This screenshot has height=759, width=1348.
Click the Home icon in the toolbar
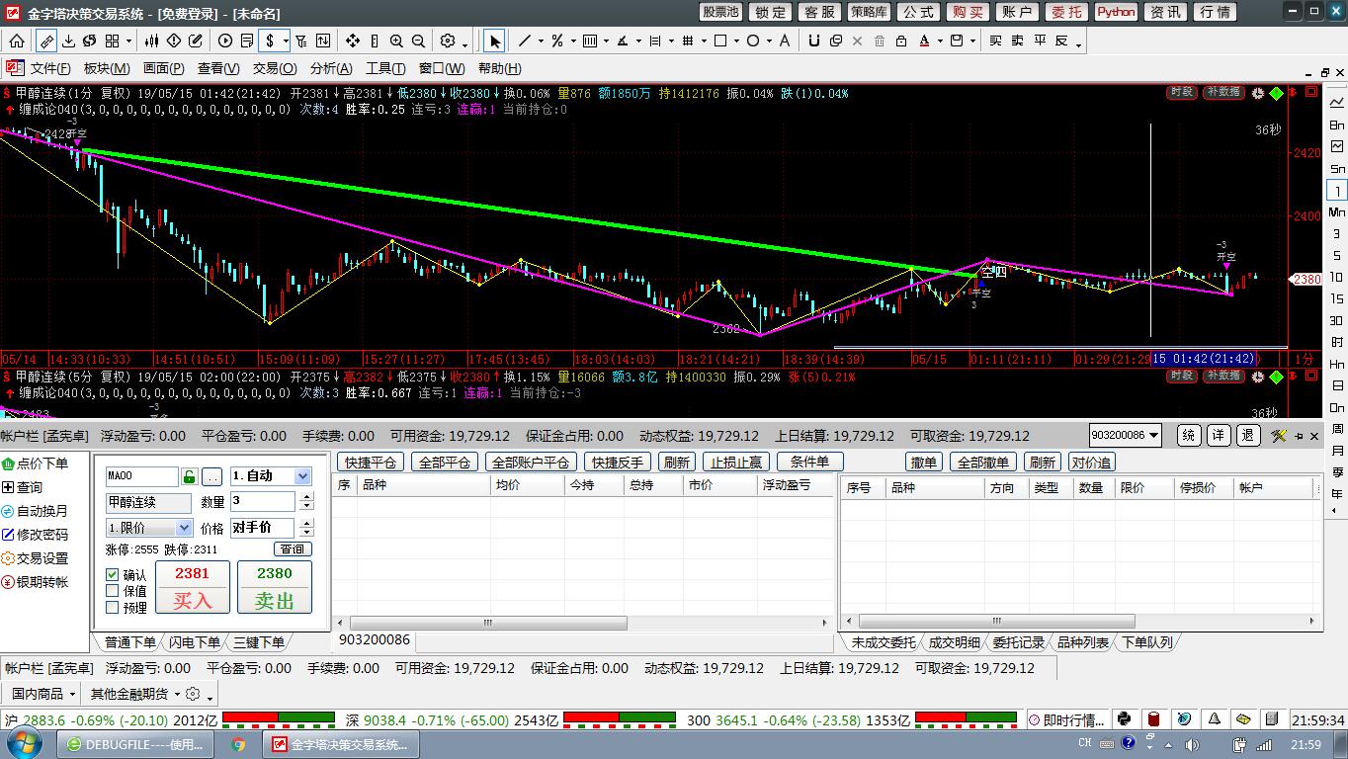point(18,41)
